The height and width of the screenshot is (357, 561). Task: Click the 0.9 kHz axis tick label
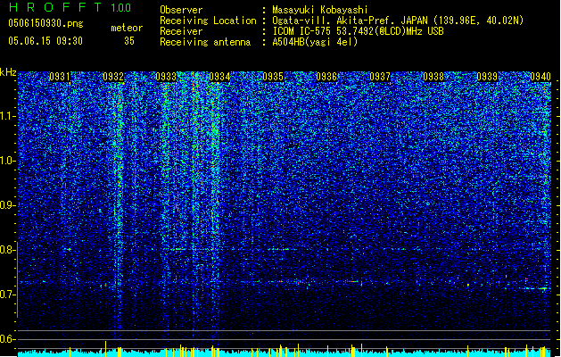coord(8,205)
